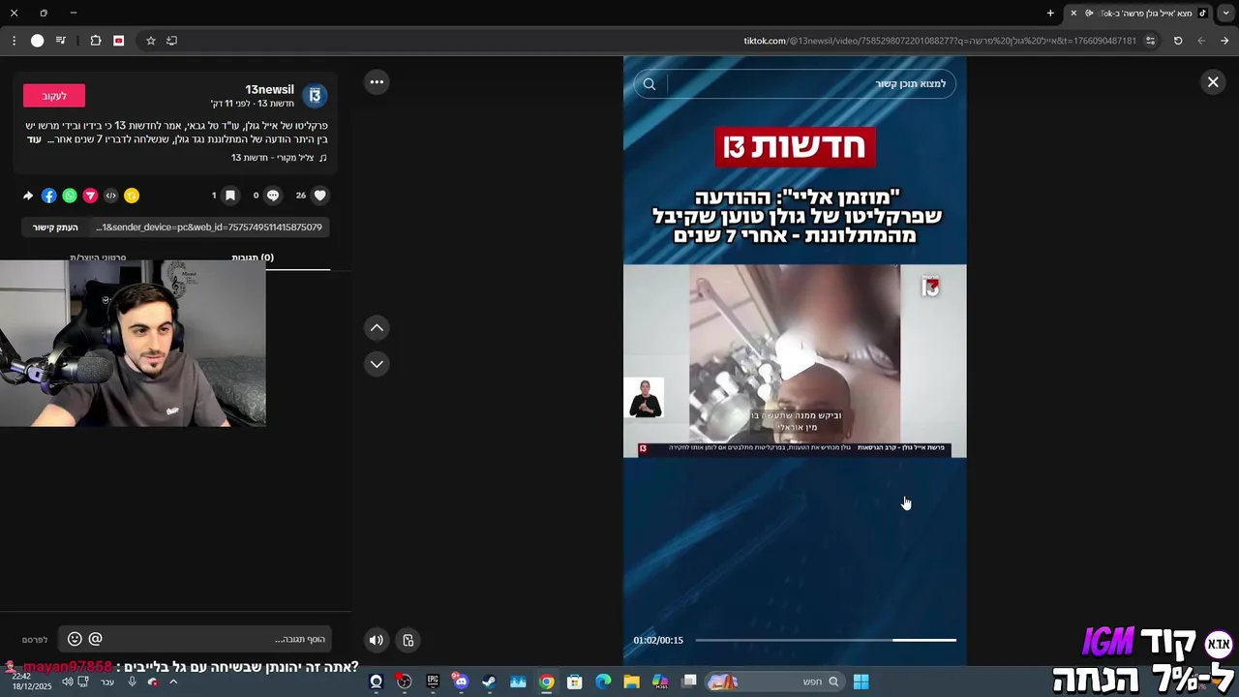Viewport: 1239px width, 697px height.
Task: Open the 13newsil username link
Action: pos(269,89)
